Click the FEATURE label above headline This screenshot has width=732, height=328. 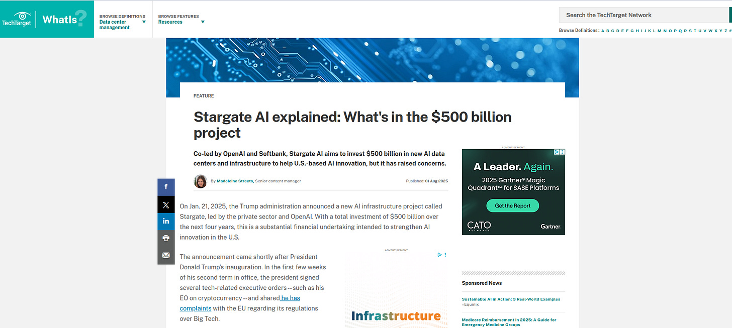pos(204,96)
